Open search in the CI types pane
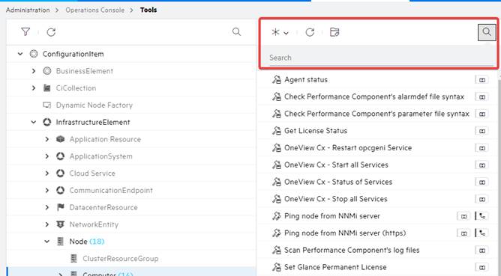 coord(236,32)
